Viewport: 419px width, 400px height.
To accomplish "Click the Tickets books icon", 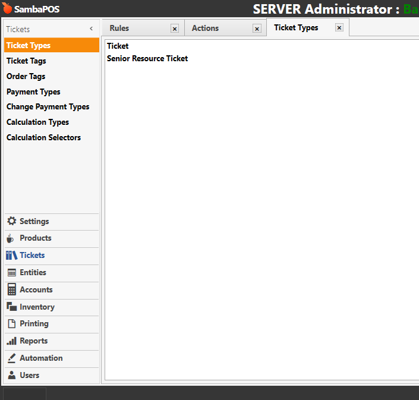I will point(11,255).
